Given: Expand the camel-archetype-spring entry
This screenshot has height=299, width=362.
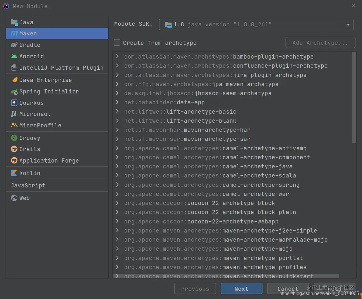Looking at the screenshot, I should (x=117, y=185).
